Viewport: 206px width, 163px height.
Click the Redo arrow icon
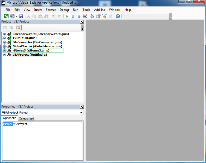[x=60, y=16]
